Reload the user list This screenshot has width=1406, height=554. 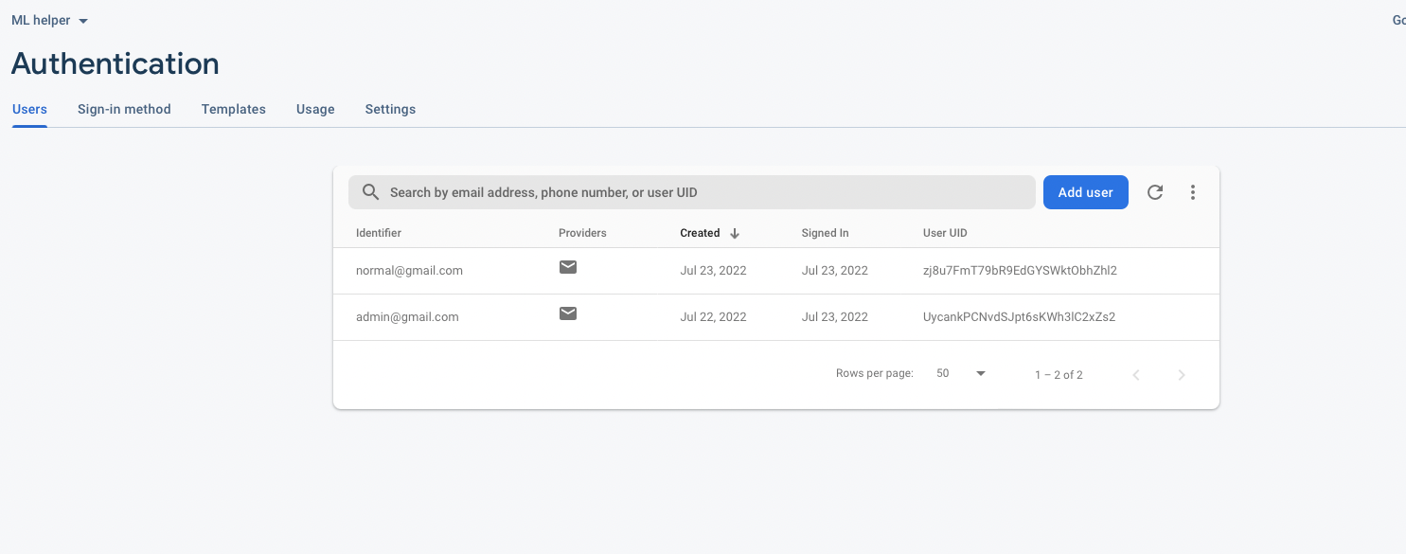click(x=1155, y=192)
